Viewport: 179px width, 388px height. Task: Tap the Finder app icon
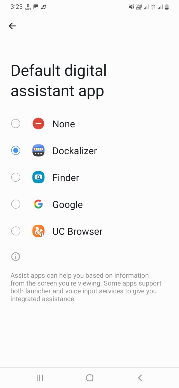38,177
